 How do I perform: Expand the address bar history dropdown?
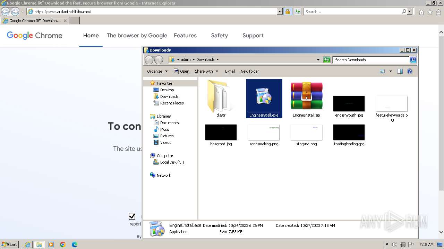coord(318,60)
